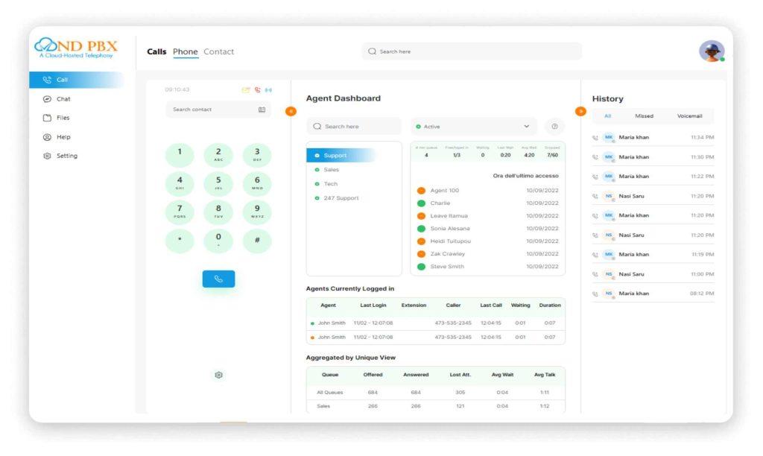This screenshot has height=456, width=763.
Task: Open the contact book icon in Search contact
Action: coord(262,110)
